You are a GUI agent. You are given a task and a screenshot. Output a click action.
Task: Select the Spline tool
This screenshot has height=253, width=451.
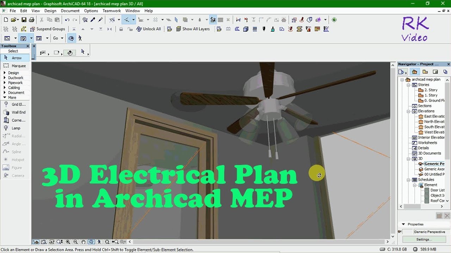[15, 152]
